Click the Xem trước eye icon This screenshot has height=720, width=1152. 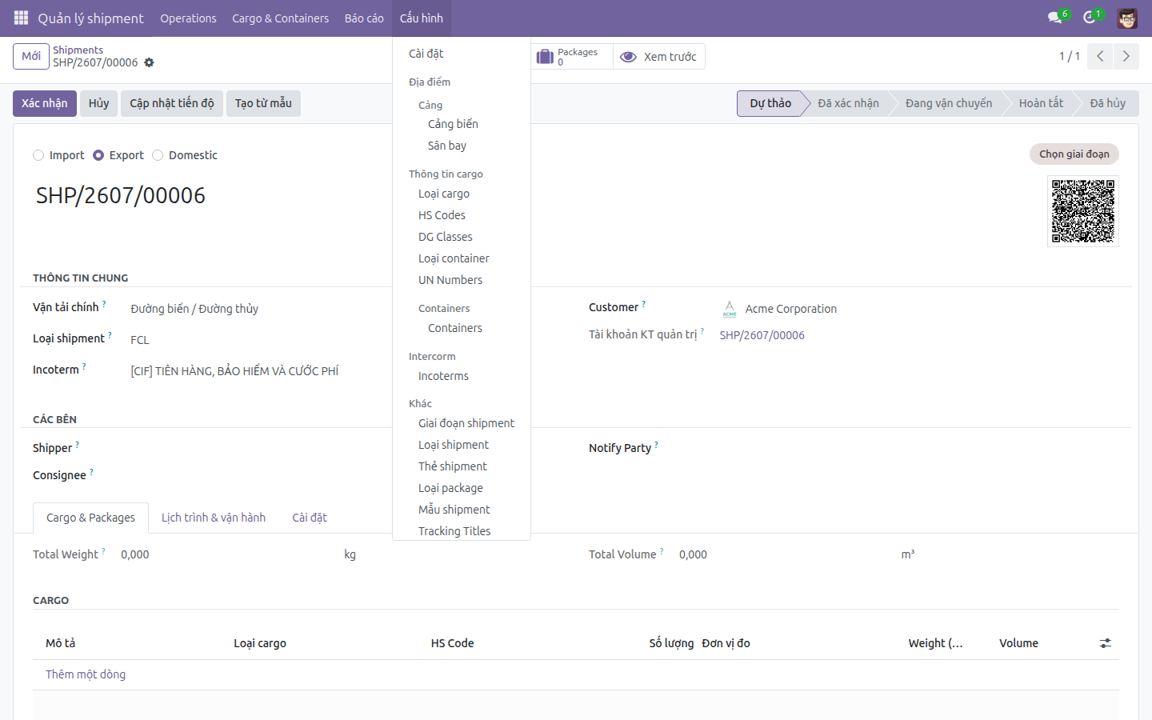tap(629, 57)
